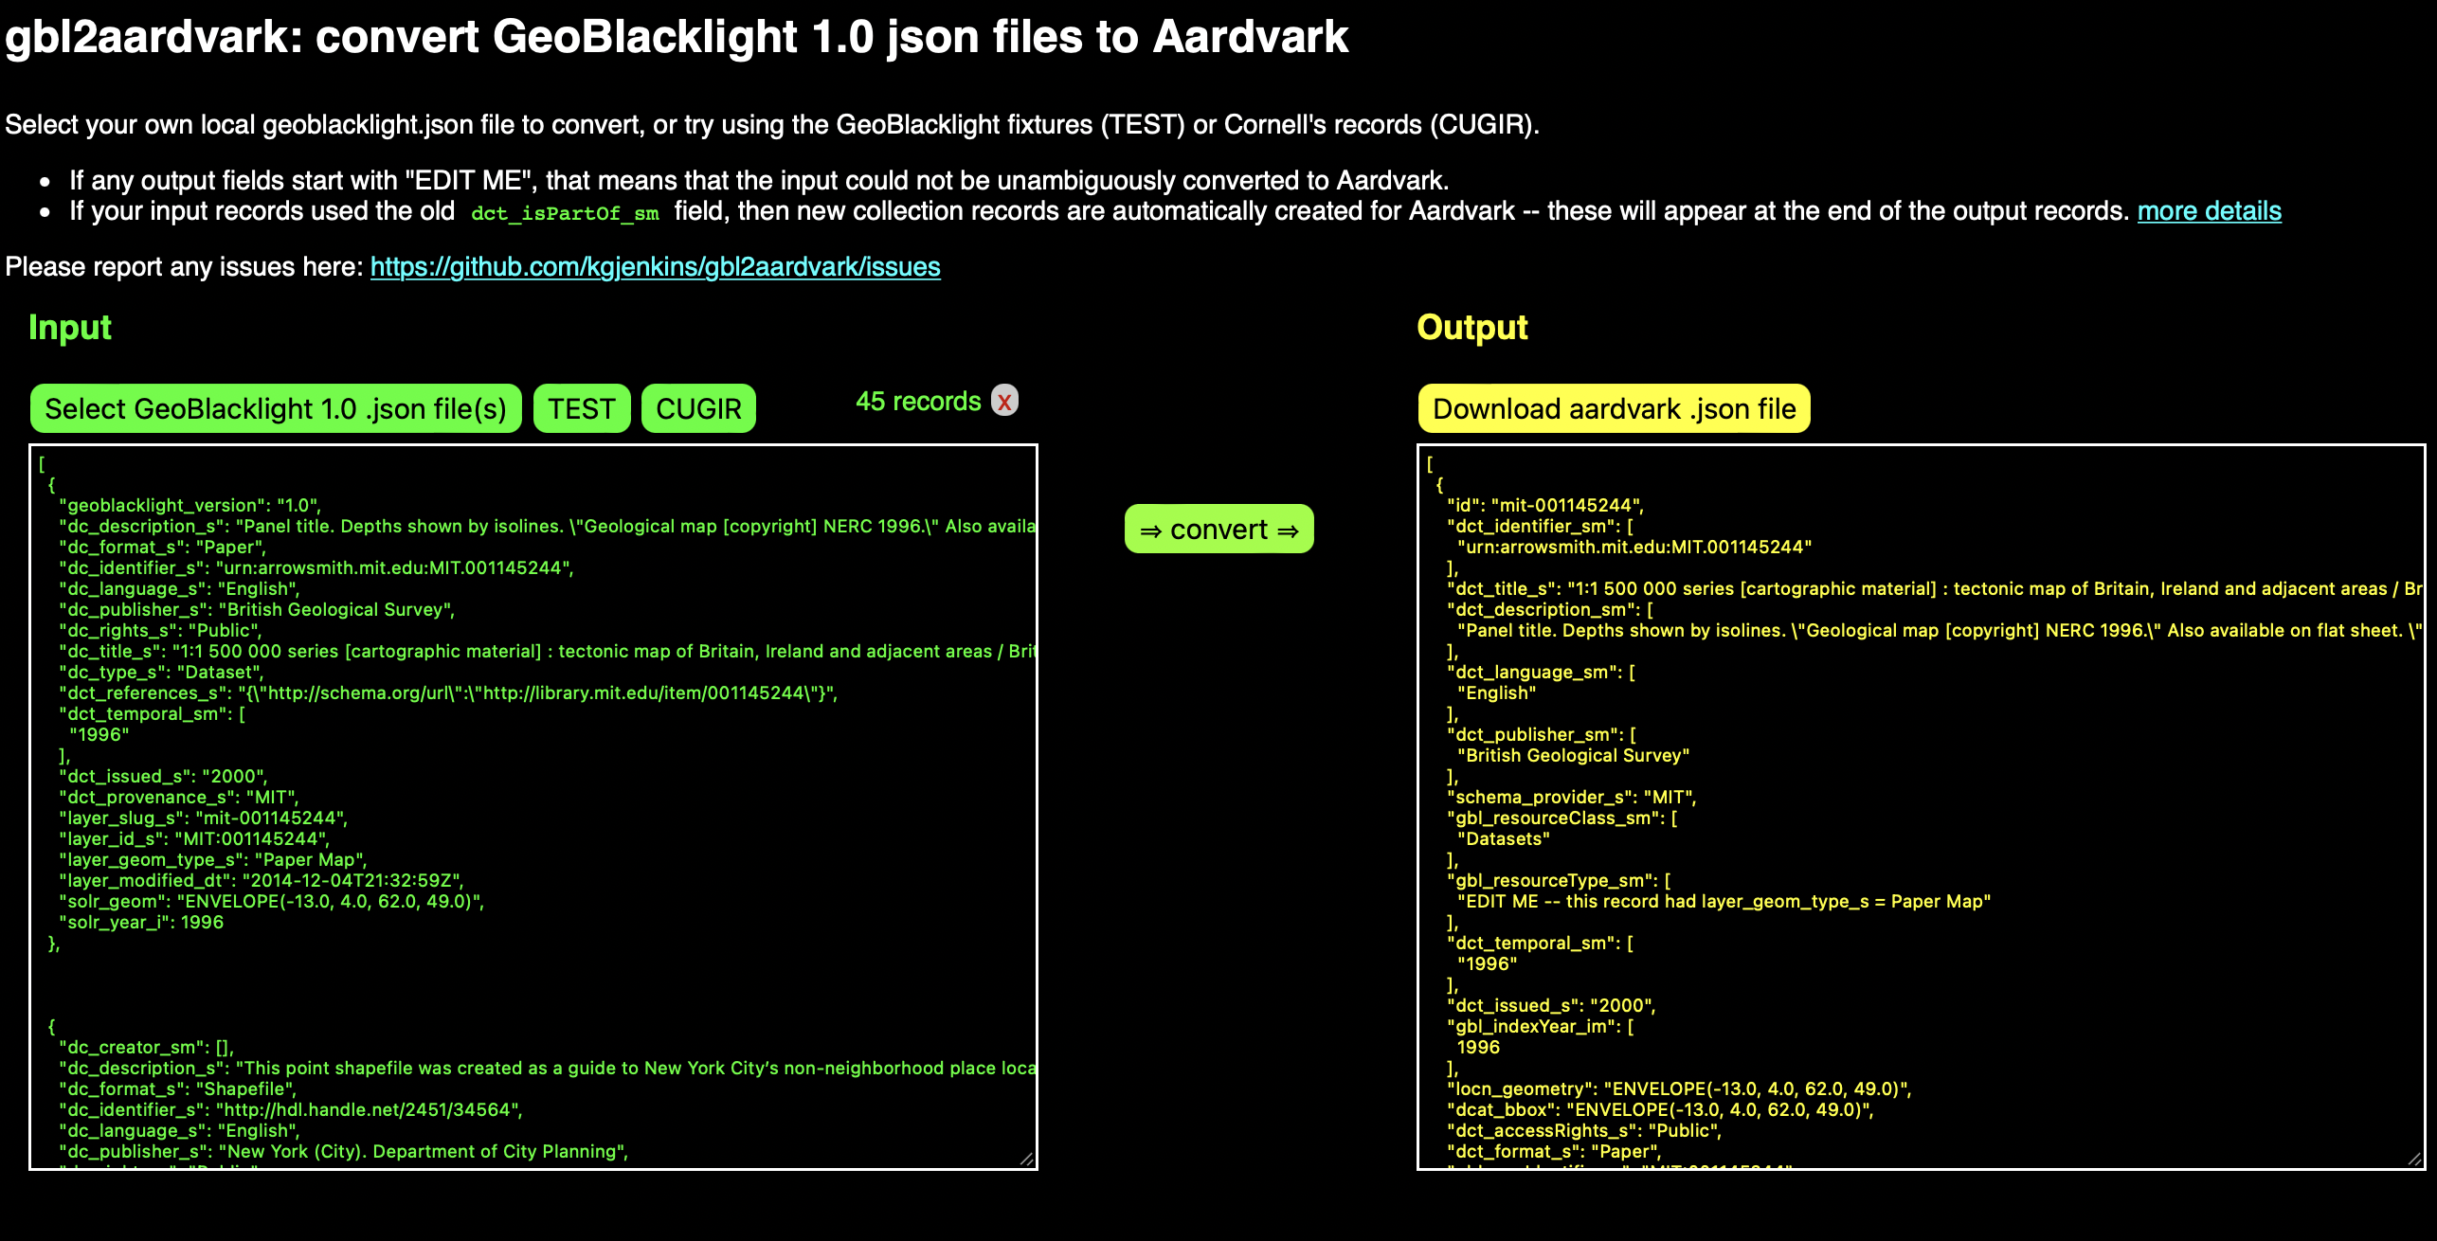Place cursor on the output schema_provider_s MIT line

click(1571, 798)
